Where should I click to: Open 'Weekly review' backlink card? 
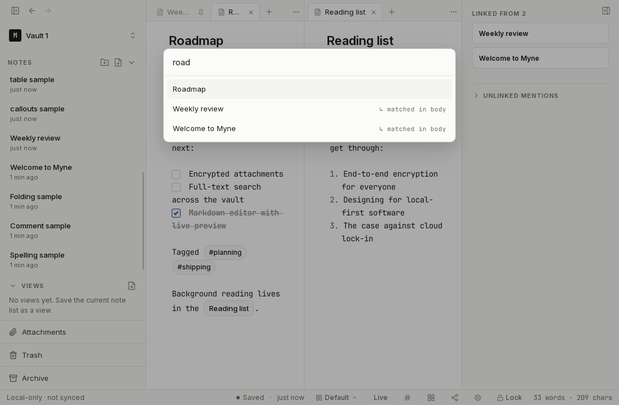click(x=540, y=34)
